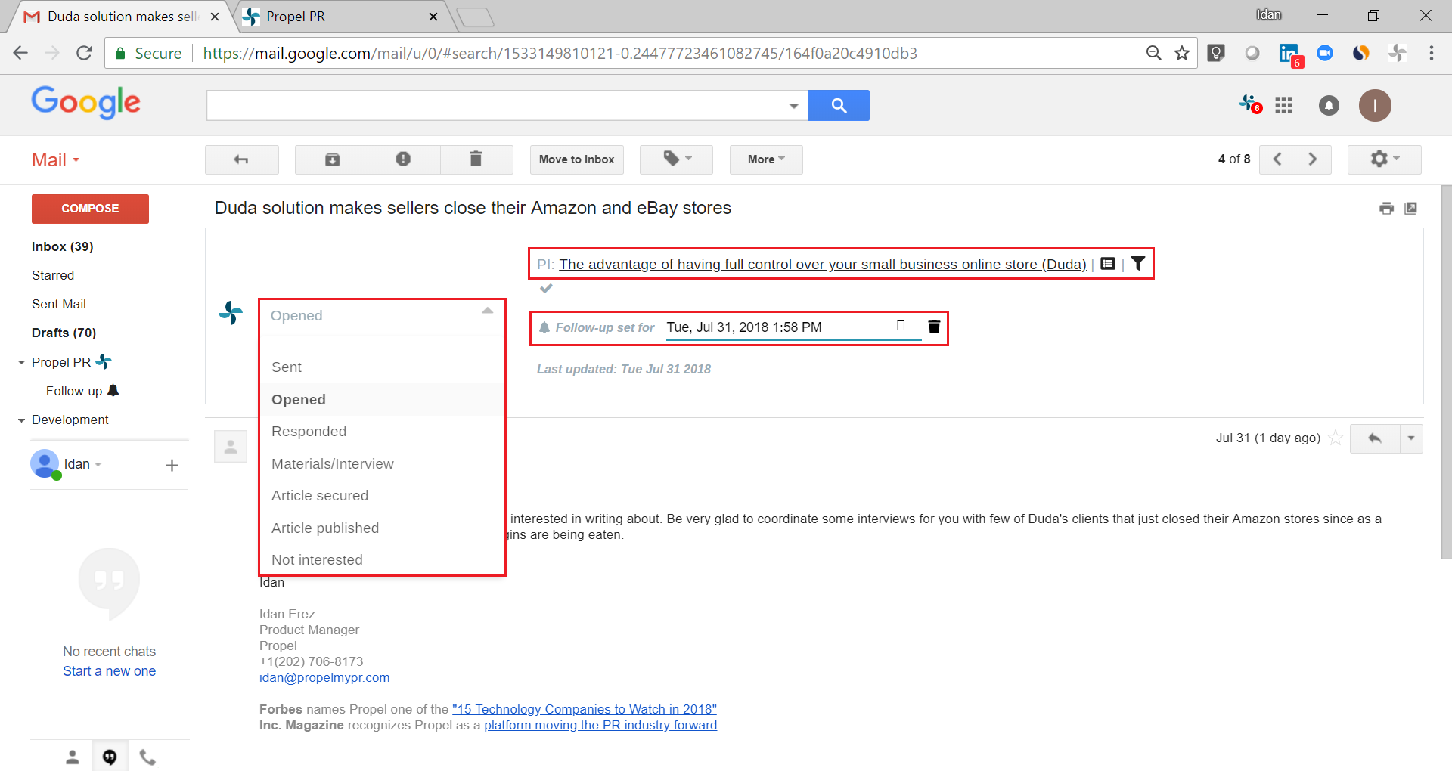
Task: Select Not interested status option
Action: coord(382,560)
